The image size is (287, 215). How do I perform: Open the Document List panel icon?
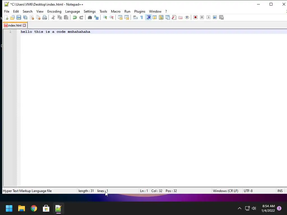168,17
